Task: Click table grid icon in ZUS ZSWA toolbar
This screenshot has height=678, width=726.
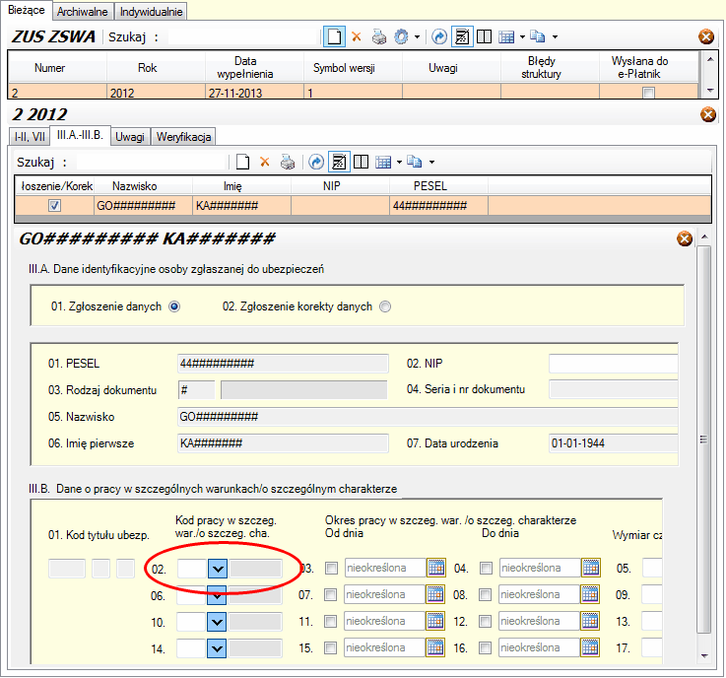Action: pos(506,37)
